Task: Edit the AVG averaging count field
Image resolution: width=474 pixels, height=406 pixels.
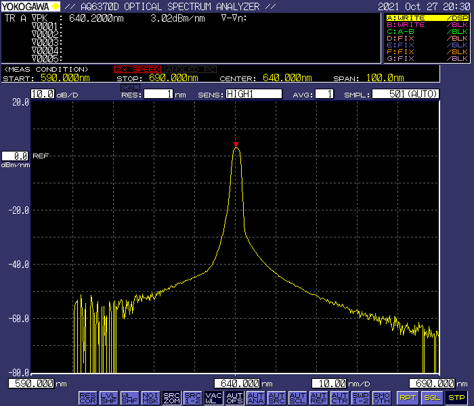Action: [324, 94]
